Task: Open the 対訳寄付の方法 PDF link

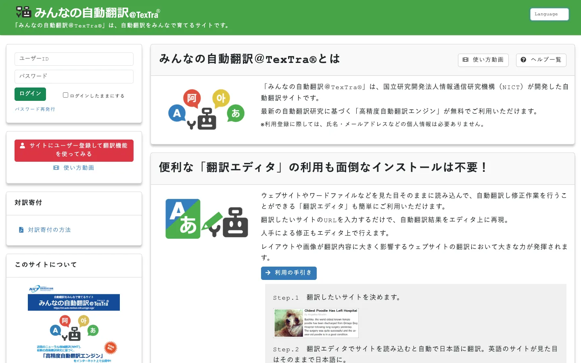Action: click(45, 230)
